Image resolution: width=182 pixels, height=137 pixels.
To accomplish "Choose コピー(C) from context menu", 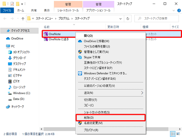I will [111, 105].
